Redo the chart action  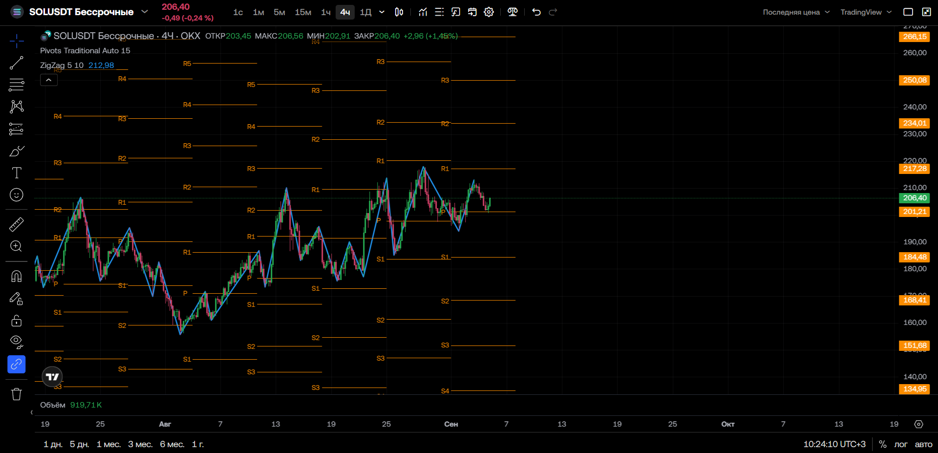553,12
